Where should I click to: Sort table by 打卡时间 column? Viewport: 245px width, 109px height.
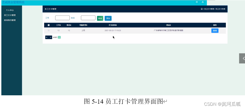tap(113, 25)
